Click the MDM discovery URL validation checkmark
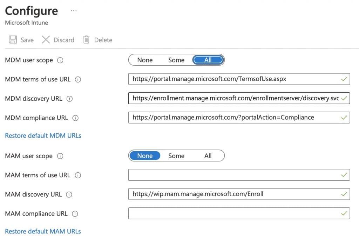The width and height of the screenshot is (359, 239). pyautogui.click(x=344, y=99)
